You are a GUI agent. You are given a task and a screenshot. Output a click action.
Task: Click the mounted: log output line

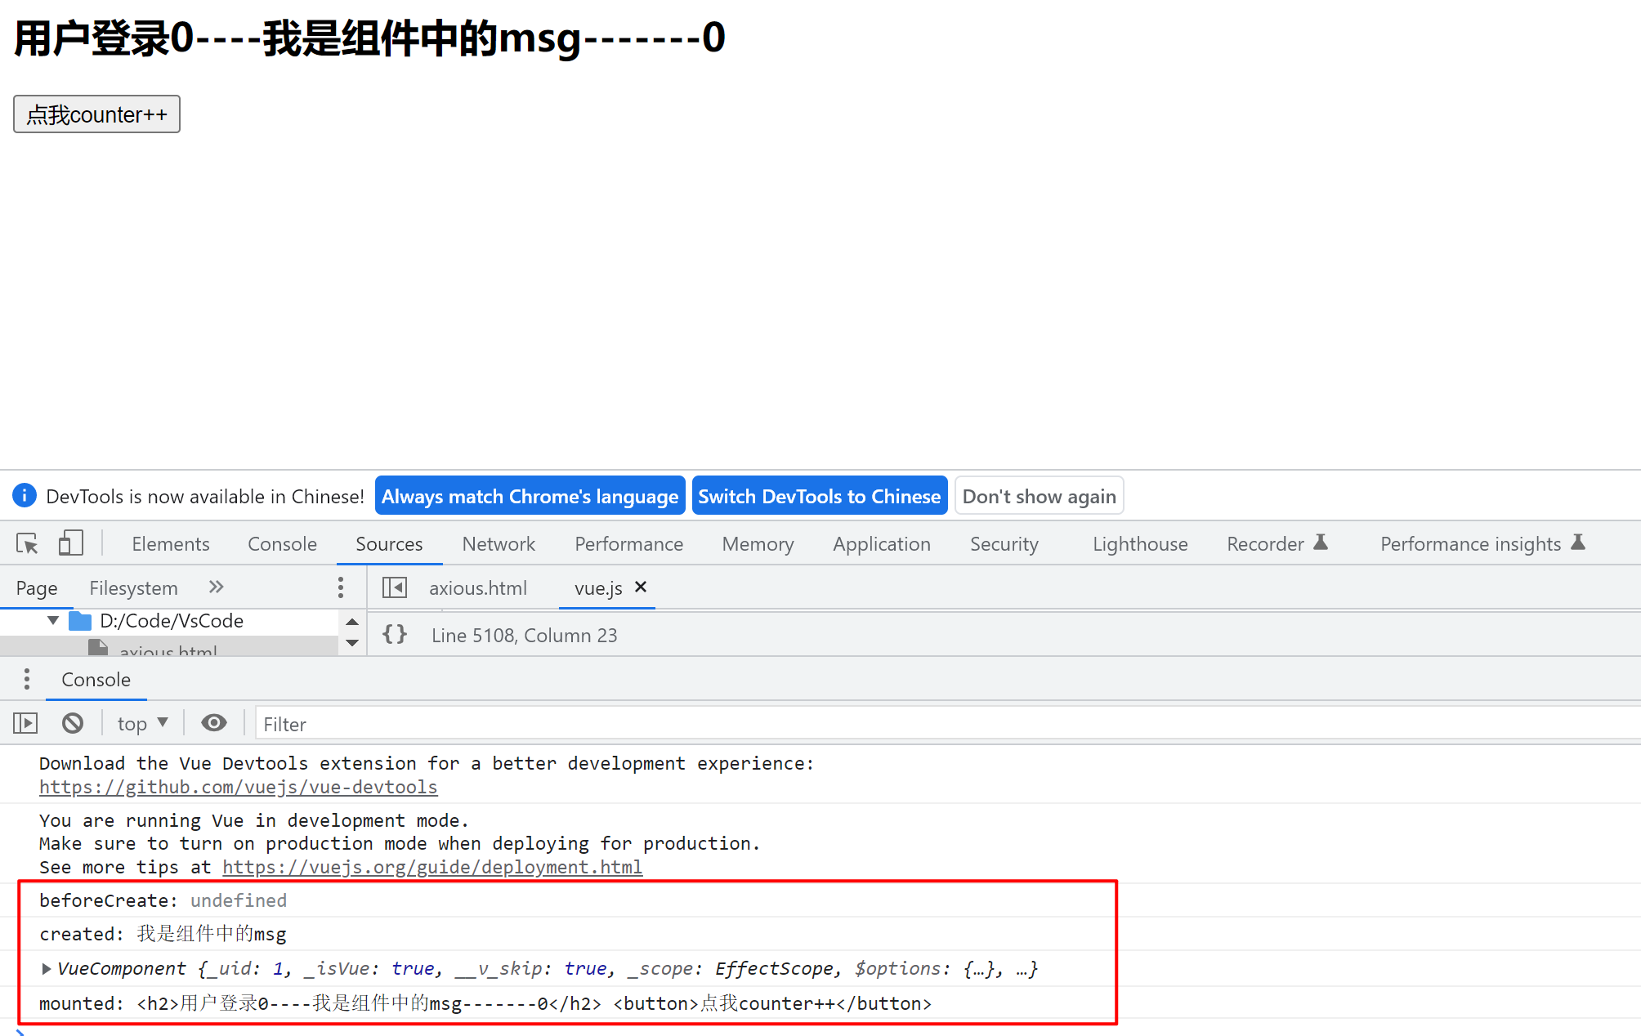coord(485,1003)
